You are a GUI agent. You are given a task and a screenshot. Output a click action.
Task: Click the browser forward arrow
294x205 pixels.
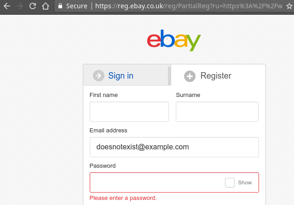[20, 6]
